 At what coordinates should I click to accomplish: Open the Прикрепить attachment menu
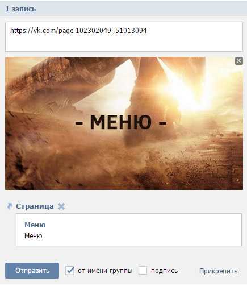click(x=218, y=271)
